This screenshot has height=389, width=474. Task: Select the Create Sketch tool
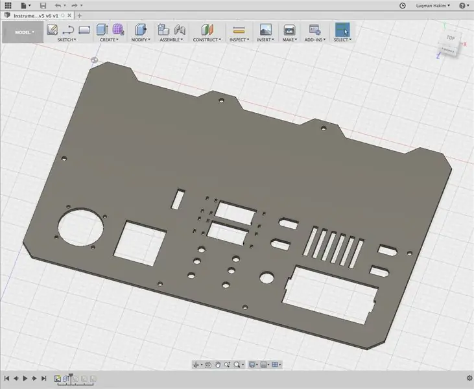53,30
